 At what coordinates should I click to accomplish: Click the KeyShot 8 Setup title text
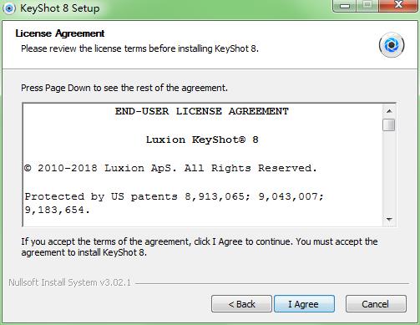(60, 8)
